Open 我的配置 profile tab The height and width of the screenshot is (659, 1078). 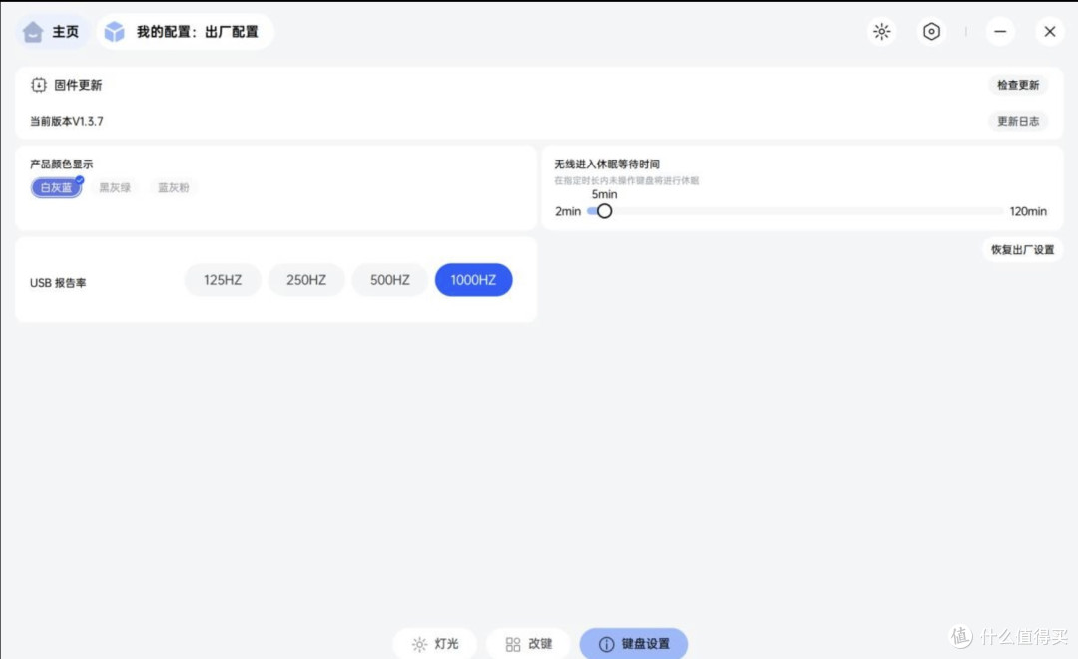(185, 32)
